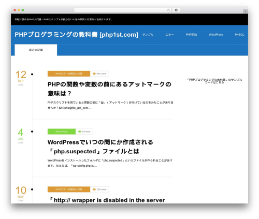
Task: Click green WordPress category tag on Jan 4 post
Action: coord(62,132)
